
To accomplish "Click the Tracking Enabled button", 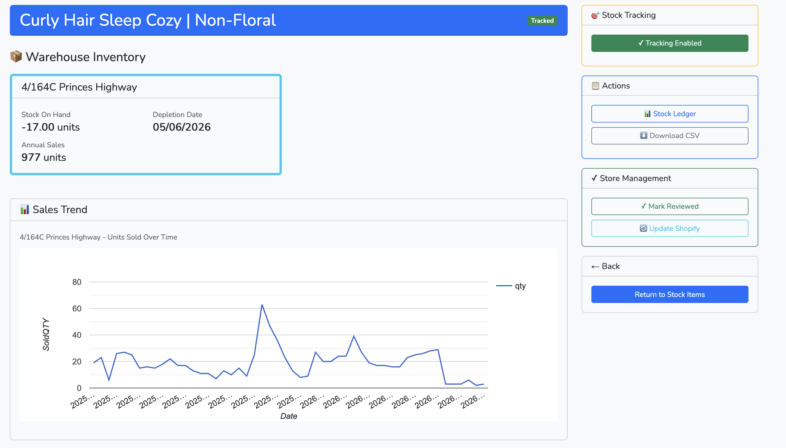I will (x=670, y=43).
